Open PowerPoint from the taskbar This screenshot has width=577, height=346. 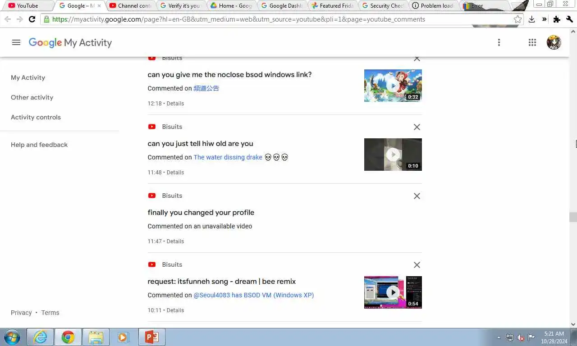pos(152,337)
